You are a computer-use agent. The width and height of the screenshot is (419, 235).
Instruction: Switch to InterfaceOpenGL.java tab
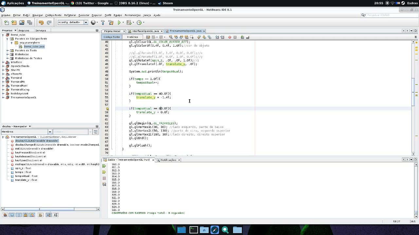[145, 31]
